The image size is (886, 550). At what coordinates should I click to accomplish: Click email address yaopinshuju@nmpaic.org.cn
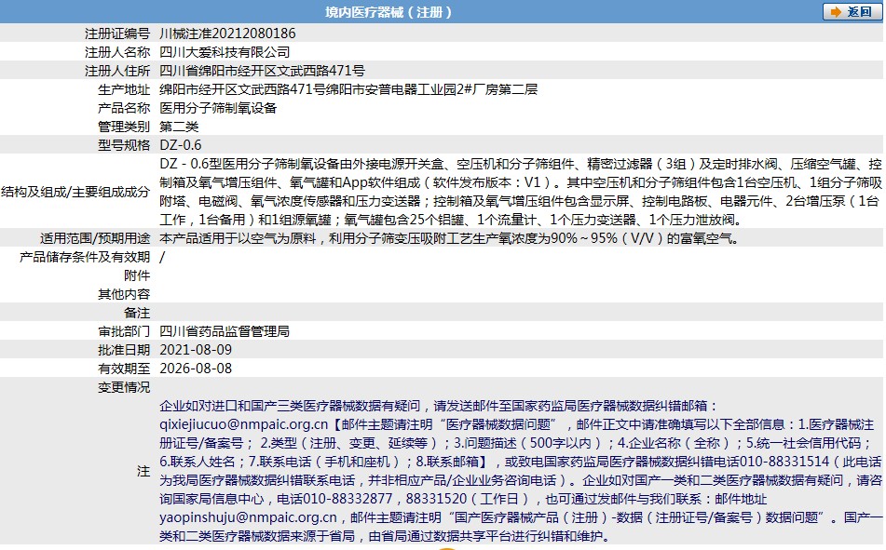point(248,517)
